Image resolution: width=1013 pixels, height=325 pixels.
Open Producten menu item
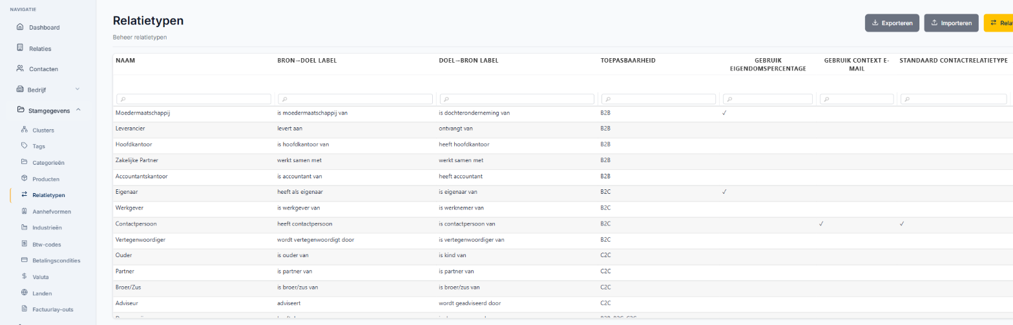46,179
